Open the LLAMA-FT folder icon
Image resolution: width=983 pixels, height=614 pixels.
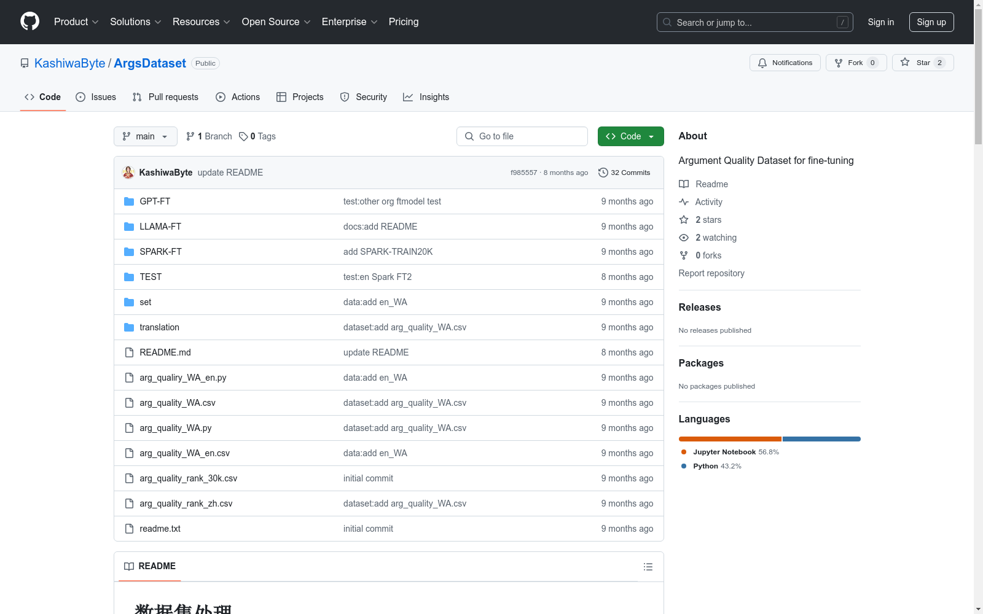click(129, 227)
